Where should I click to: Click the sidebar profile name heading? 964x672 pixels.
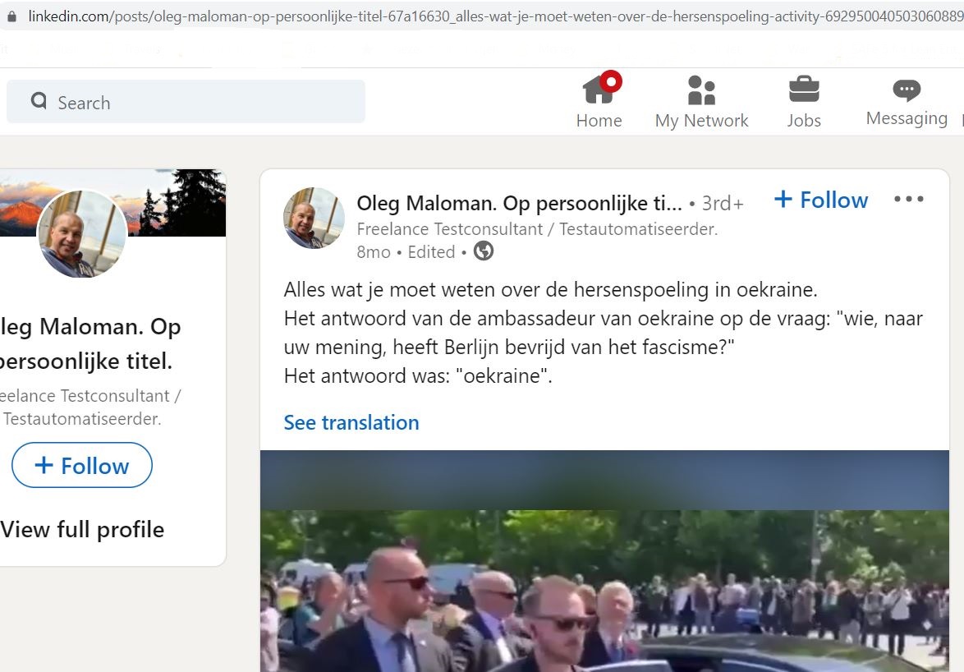pyautogui.click(x=90, y=343)
